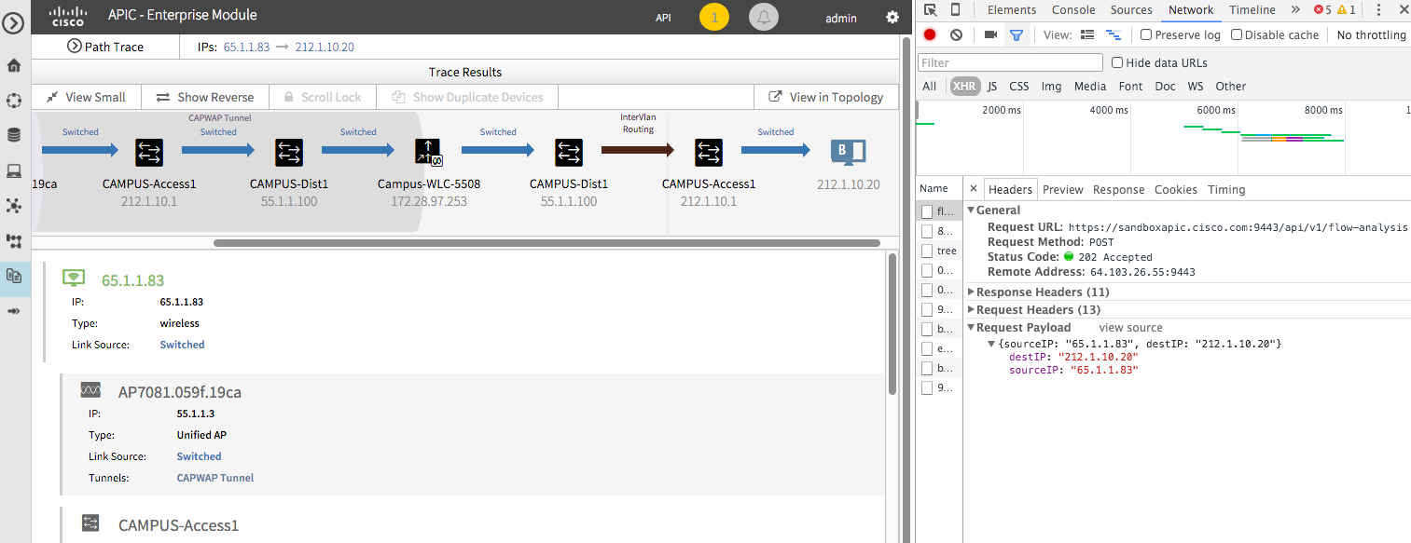This screenshot has width=1411, height=543.
Task: Click the home icon in left sidebar
Action: 14,65
